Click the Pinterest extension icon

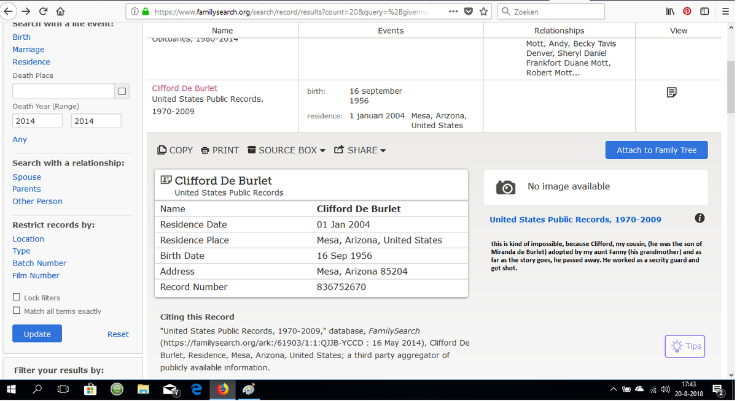coord(687,11)
